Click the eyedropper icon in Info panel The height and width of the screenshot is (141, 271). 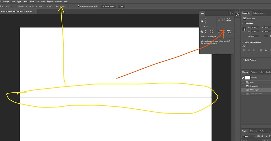(x=202, y=21)
